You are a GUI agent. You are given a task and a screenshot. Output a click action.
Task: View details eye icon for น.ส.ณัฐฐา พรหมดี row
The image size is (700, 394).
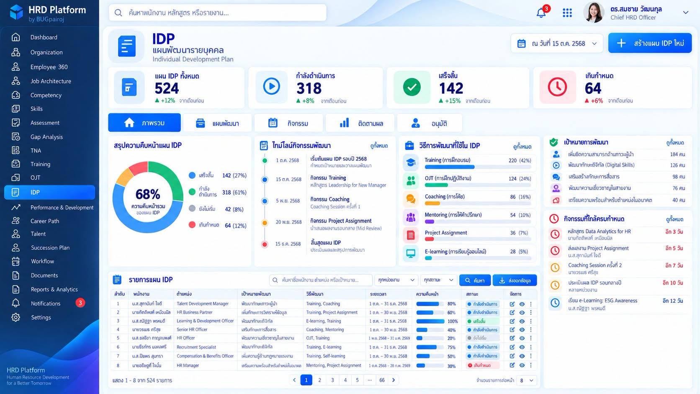(x=522, y=321)
